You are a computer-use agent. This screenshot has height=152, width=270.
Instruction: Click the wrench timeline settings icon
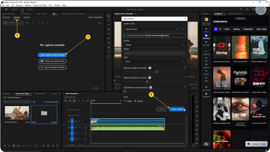click(83, 101)
